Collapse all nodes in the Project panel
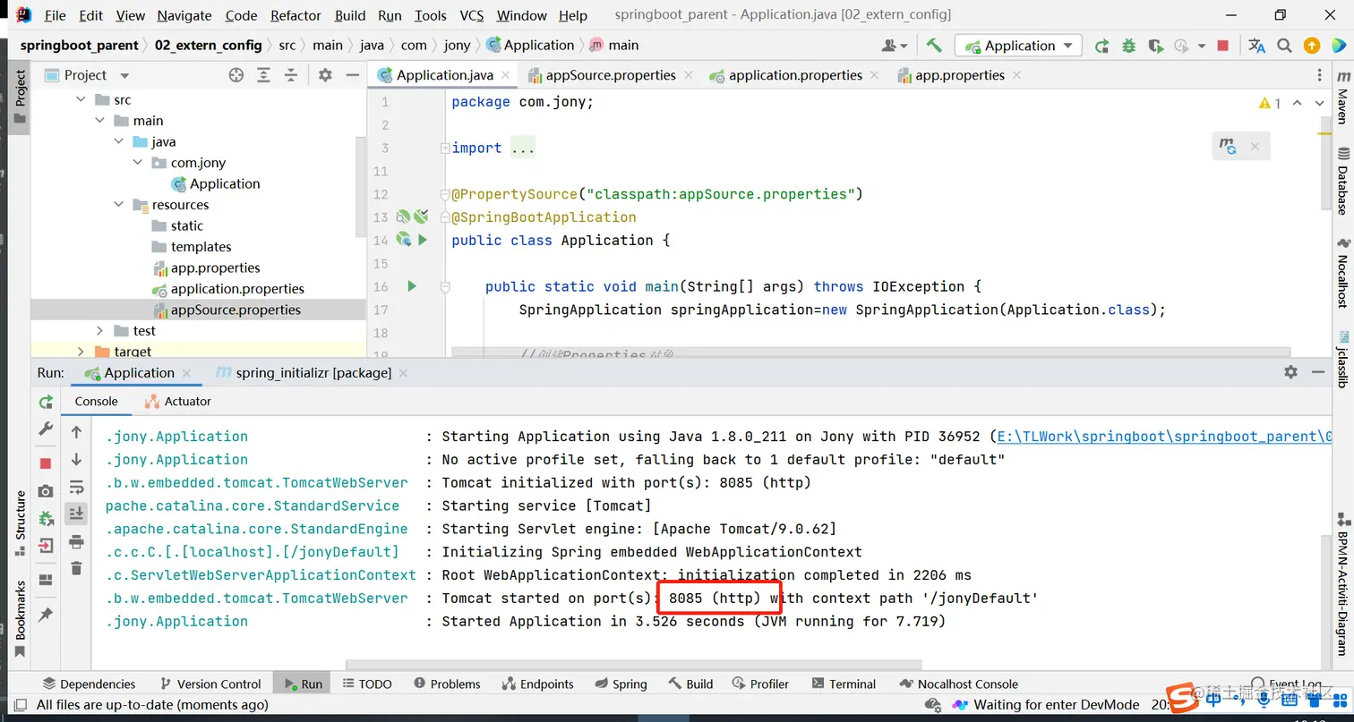Screen dimensions: 1354x722 tap(290, 75)
